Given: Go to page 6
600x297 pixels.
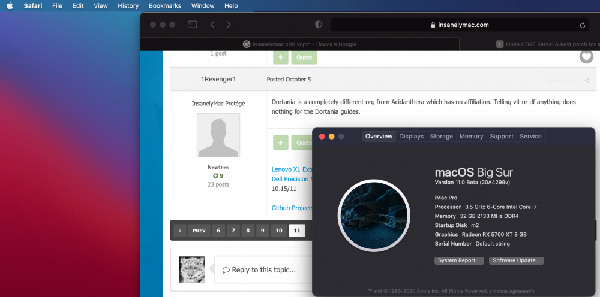Looking at the screenshot, I should point(218,231).
